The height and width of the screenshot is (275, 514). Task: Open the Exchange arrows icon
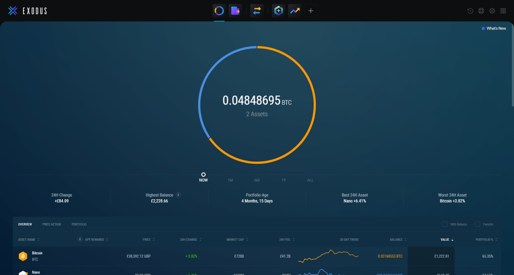257,11
